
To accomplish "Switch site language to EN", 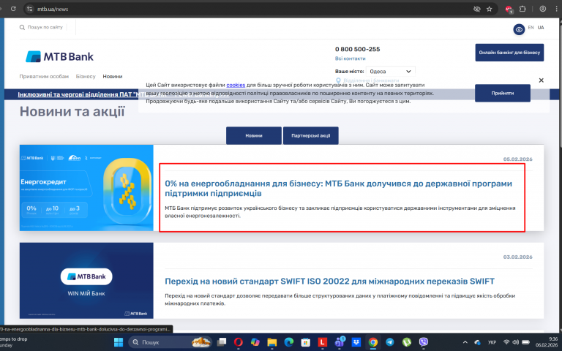I will click(531, 28).
